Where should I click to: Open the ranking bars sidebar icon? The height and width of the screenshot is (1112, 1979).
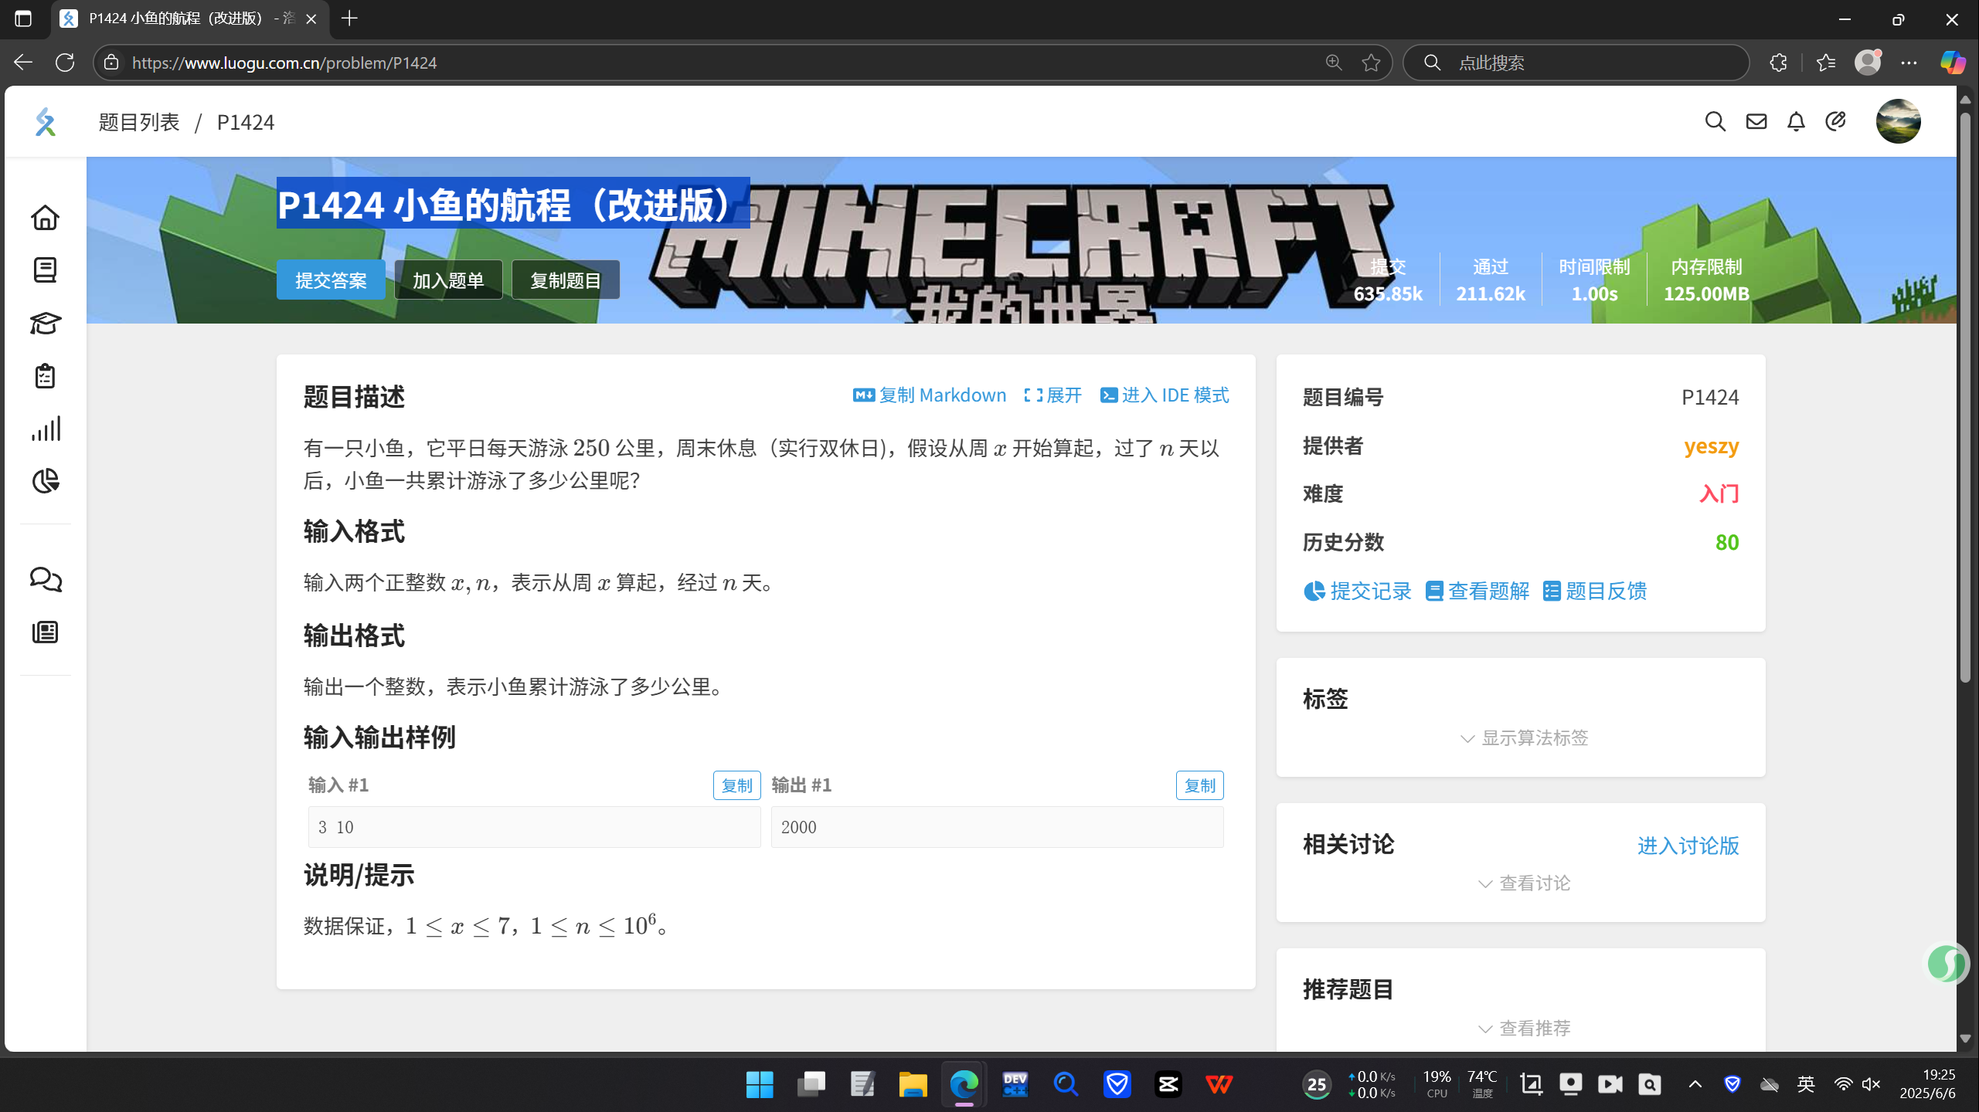45,429
